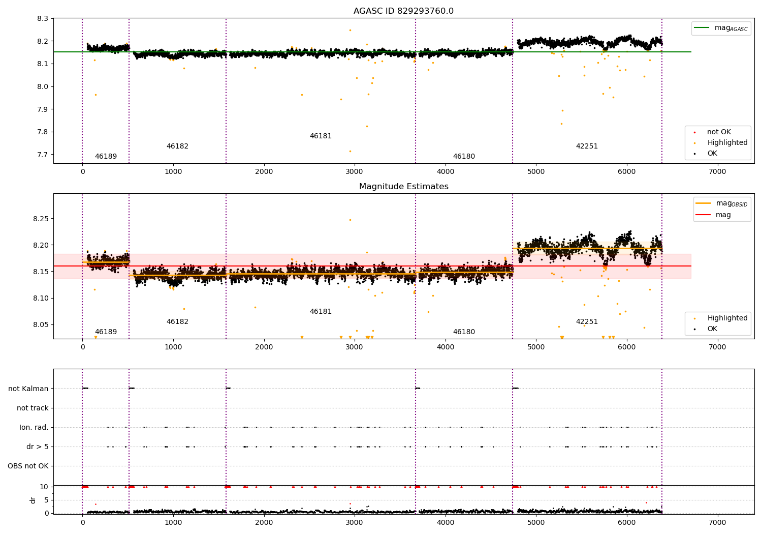Click OBSID label 46182 in top plot
The height and width of the screenshot is (534, 762).
click(177, 146)
